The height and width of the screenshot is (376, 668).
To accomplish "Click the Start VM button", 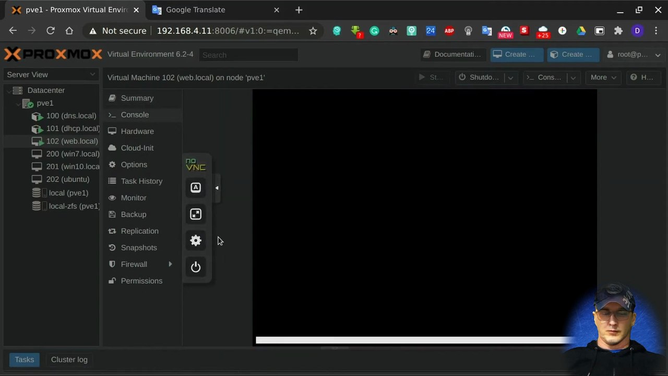I will (432, 77).
